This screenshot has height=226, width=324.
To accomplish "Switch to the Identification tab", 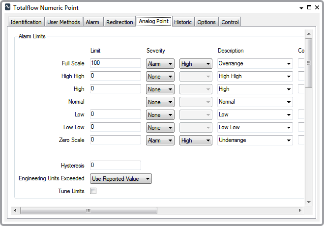I will 26,22.
